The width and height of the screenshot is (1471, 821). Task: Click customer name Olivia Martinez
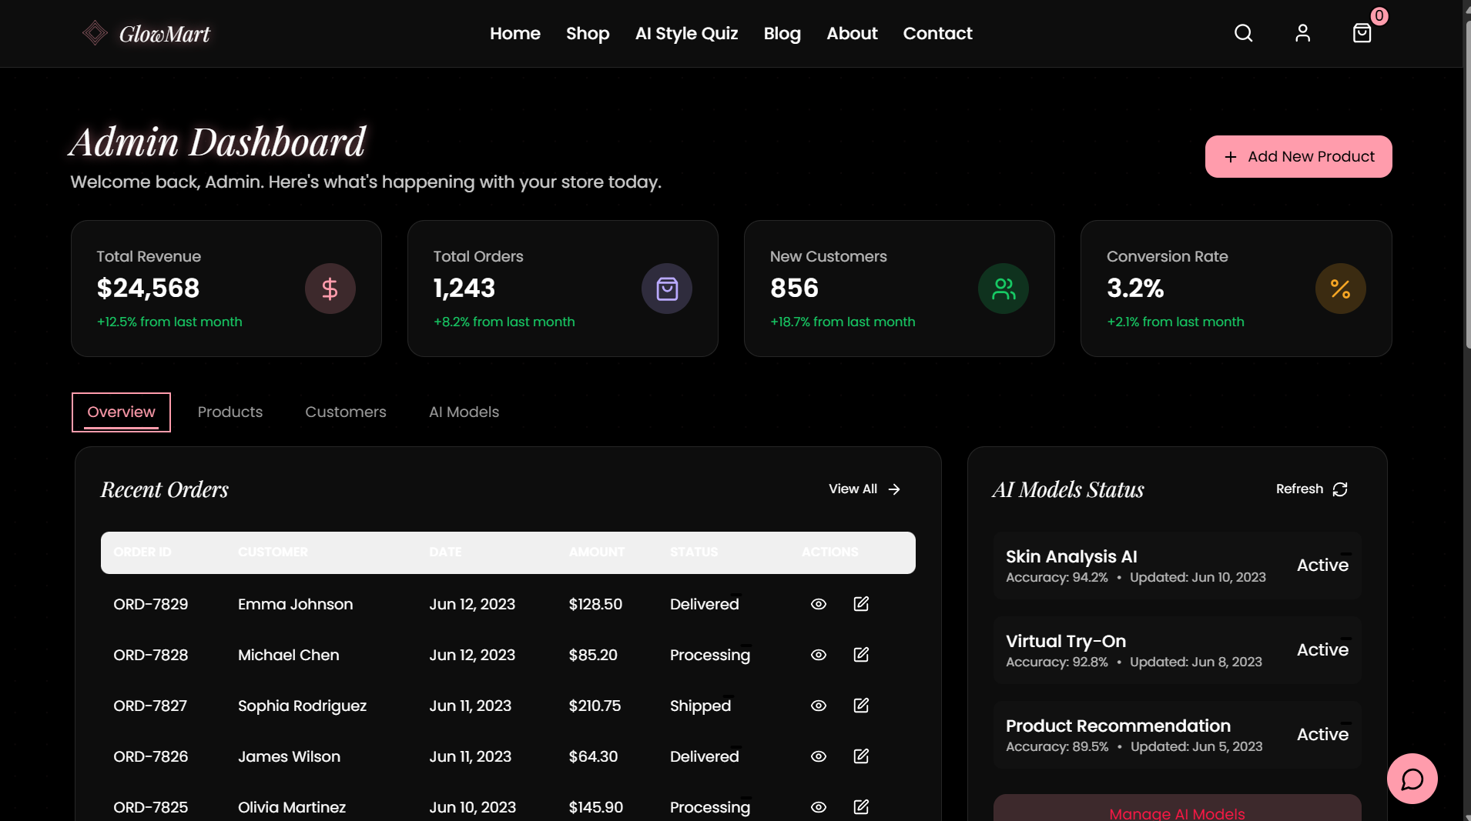pyautogui.click(x=291, y=807)
